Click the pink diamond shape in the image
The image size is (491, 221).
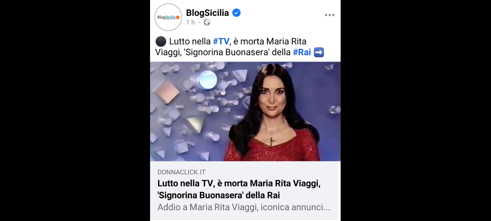point(167,91)
